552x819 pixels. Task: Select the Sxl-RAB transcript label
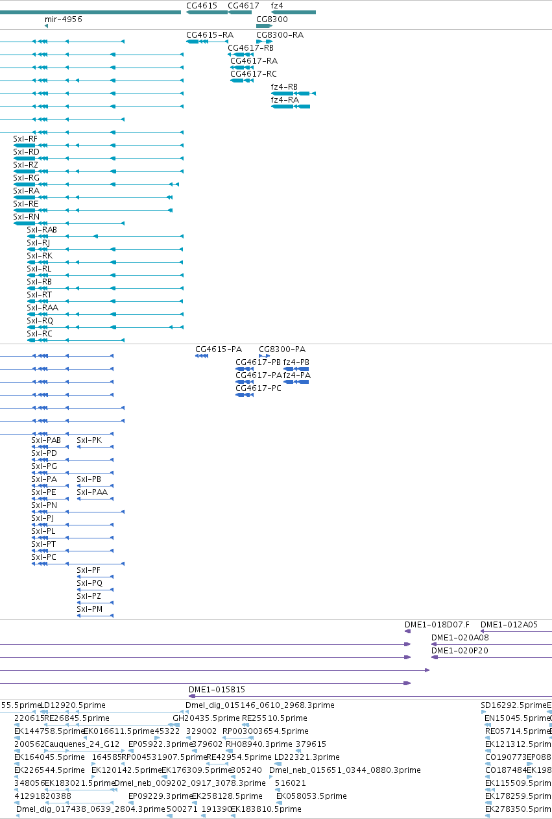(x=42, y=230)
